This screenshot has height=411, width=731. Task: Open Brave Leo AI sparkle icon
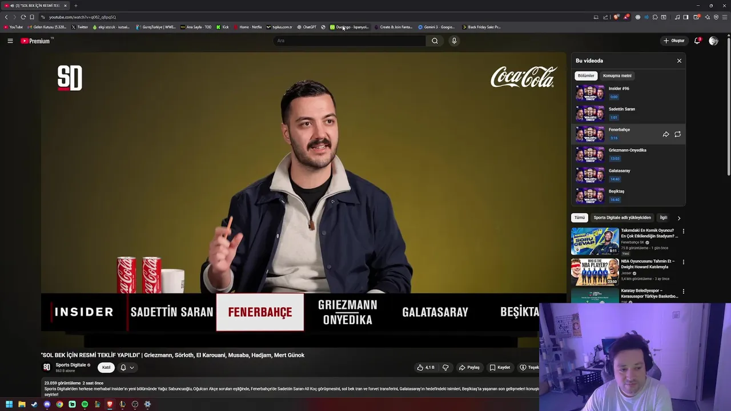click(708, 17)
